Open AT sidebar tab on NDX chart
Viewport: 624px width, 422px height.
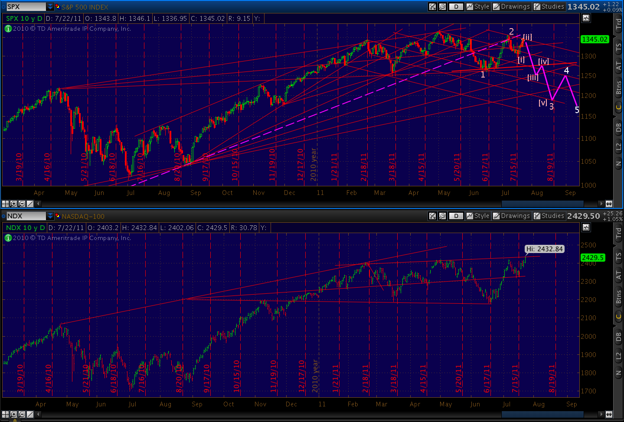tap(619, 275)
